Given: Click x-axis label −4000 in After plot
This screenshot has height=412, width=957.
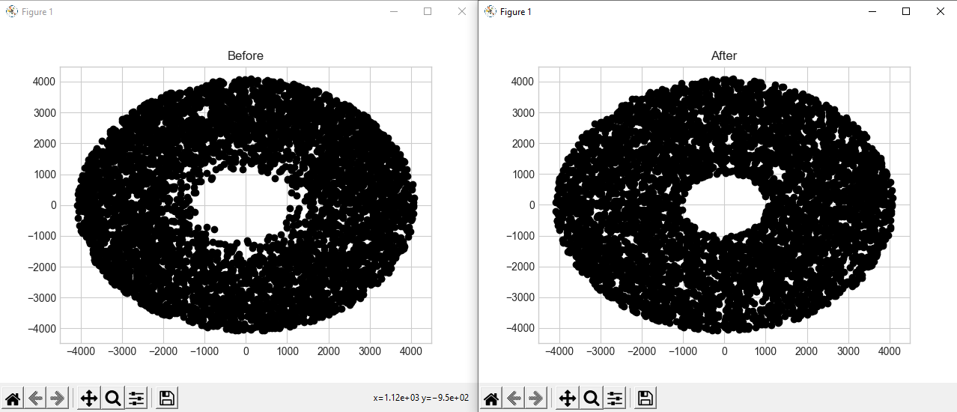Looking at the screenshot, I should pyautogui.click(x=559, y=351).
